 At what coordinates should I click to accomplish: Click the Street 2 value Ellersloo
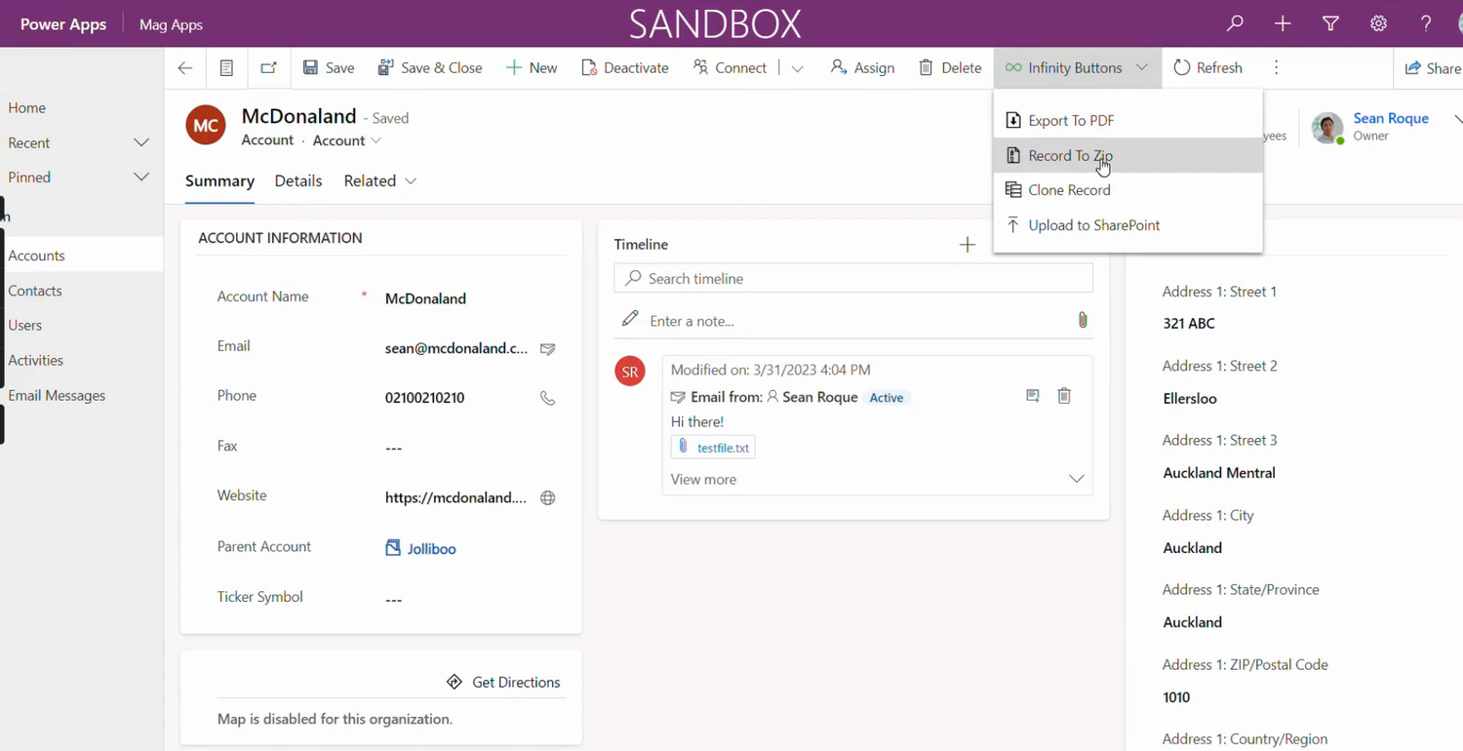tap(1190, 399)
